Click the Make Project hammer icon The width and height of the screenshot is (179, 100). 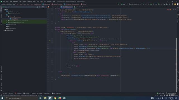(118, 4)
